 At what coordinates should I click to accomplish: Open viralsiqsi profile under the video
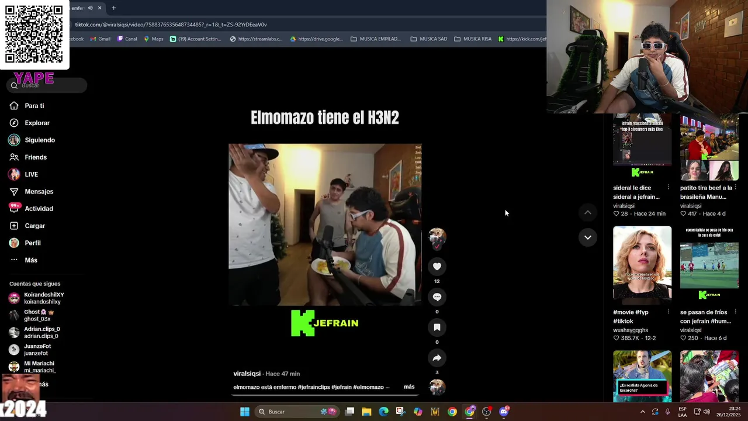pos(247,374)
